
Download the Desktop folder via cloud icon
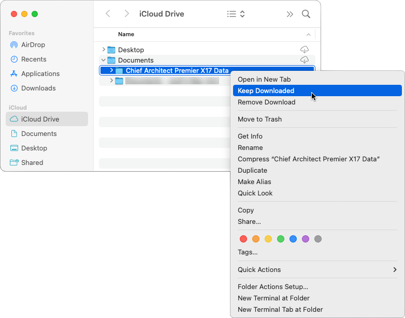tap(305, 49)
